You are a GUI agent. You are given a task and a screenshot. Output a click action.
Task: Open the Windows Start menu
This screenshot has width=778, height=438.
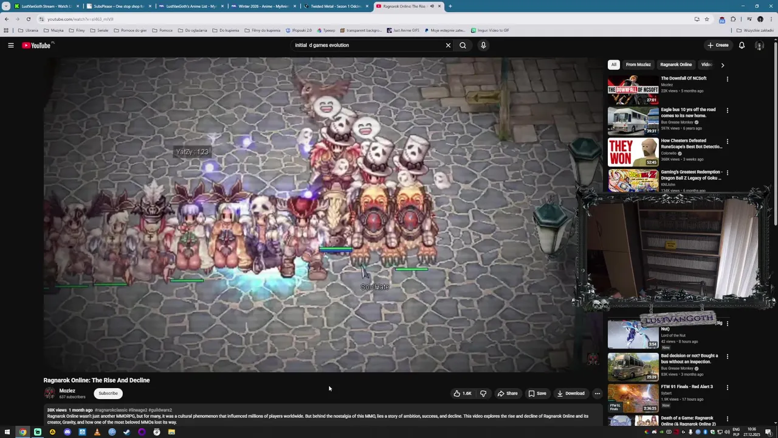point(7,432)
